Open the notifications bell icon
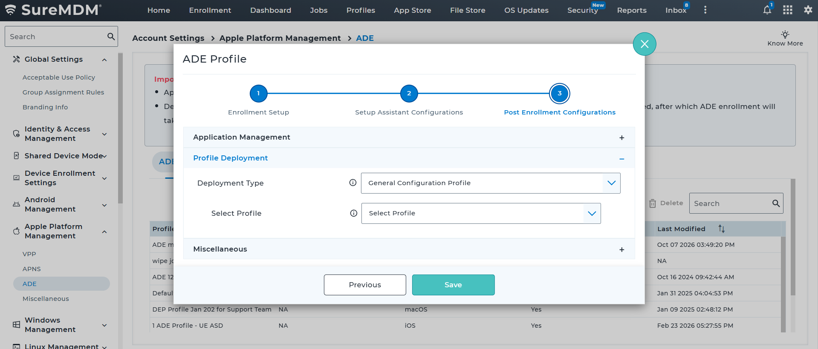 (x=767, y=10)
